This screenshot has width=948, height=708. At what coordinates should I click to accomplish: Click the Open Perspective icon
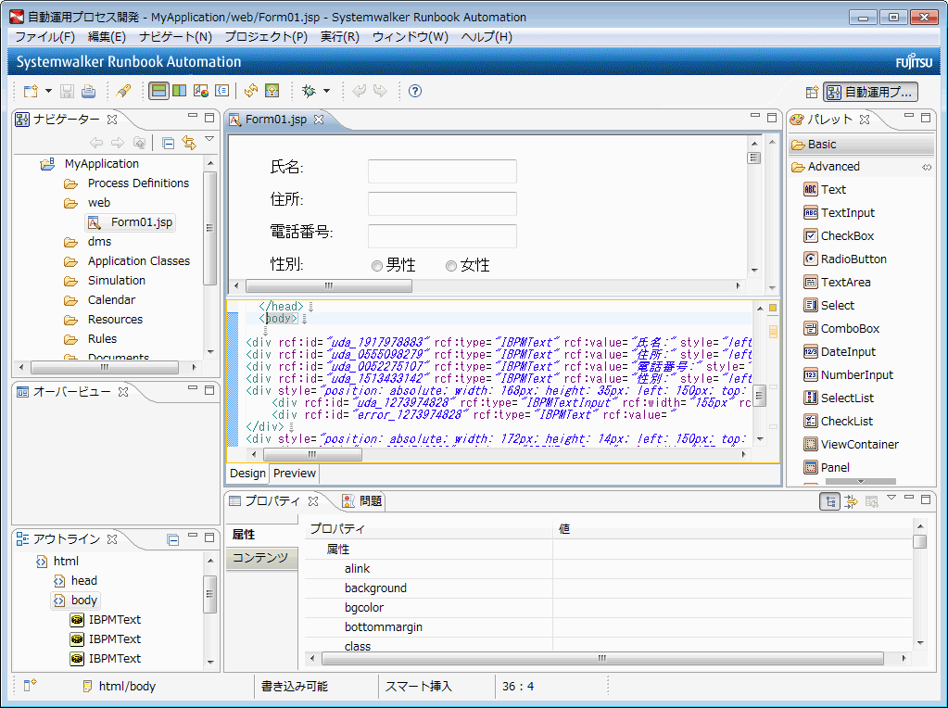[812, 93]
